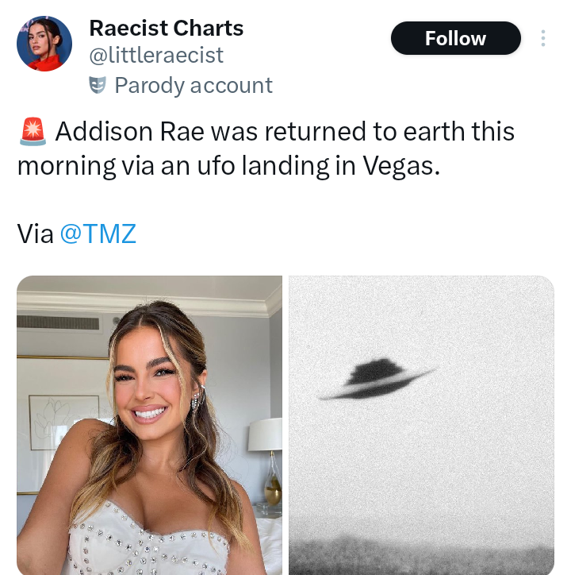Screen dimensions: 571x575
Task: Click the framed wall sketch in left photo
Action: tap(64, 423)
